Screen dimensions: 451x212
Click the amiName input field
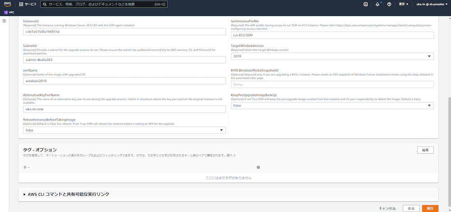point(124,81)
